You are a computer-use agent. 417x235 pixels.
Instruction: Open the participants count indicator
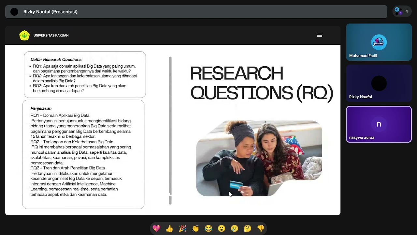402,11
